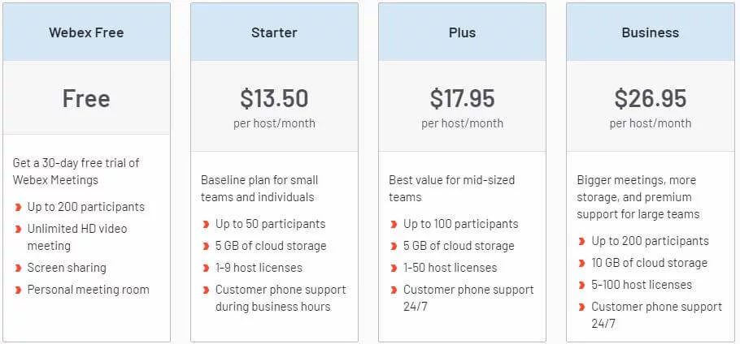Screen dimensions: 740x344
Task: Click the chevron icon next to "Screen sharing"
Action: pyautogui.click(x=18, y=269)
